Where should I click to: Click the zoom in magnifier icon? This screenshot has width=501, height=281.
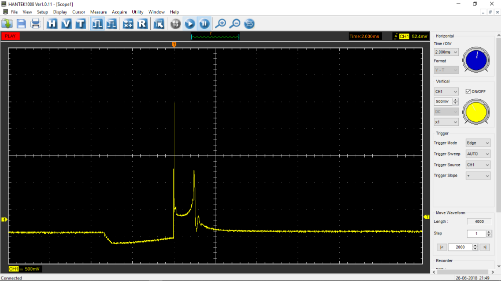coord(220,23)
